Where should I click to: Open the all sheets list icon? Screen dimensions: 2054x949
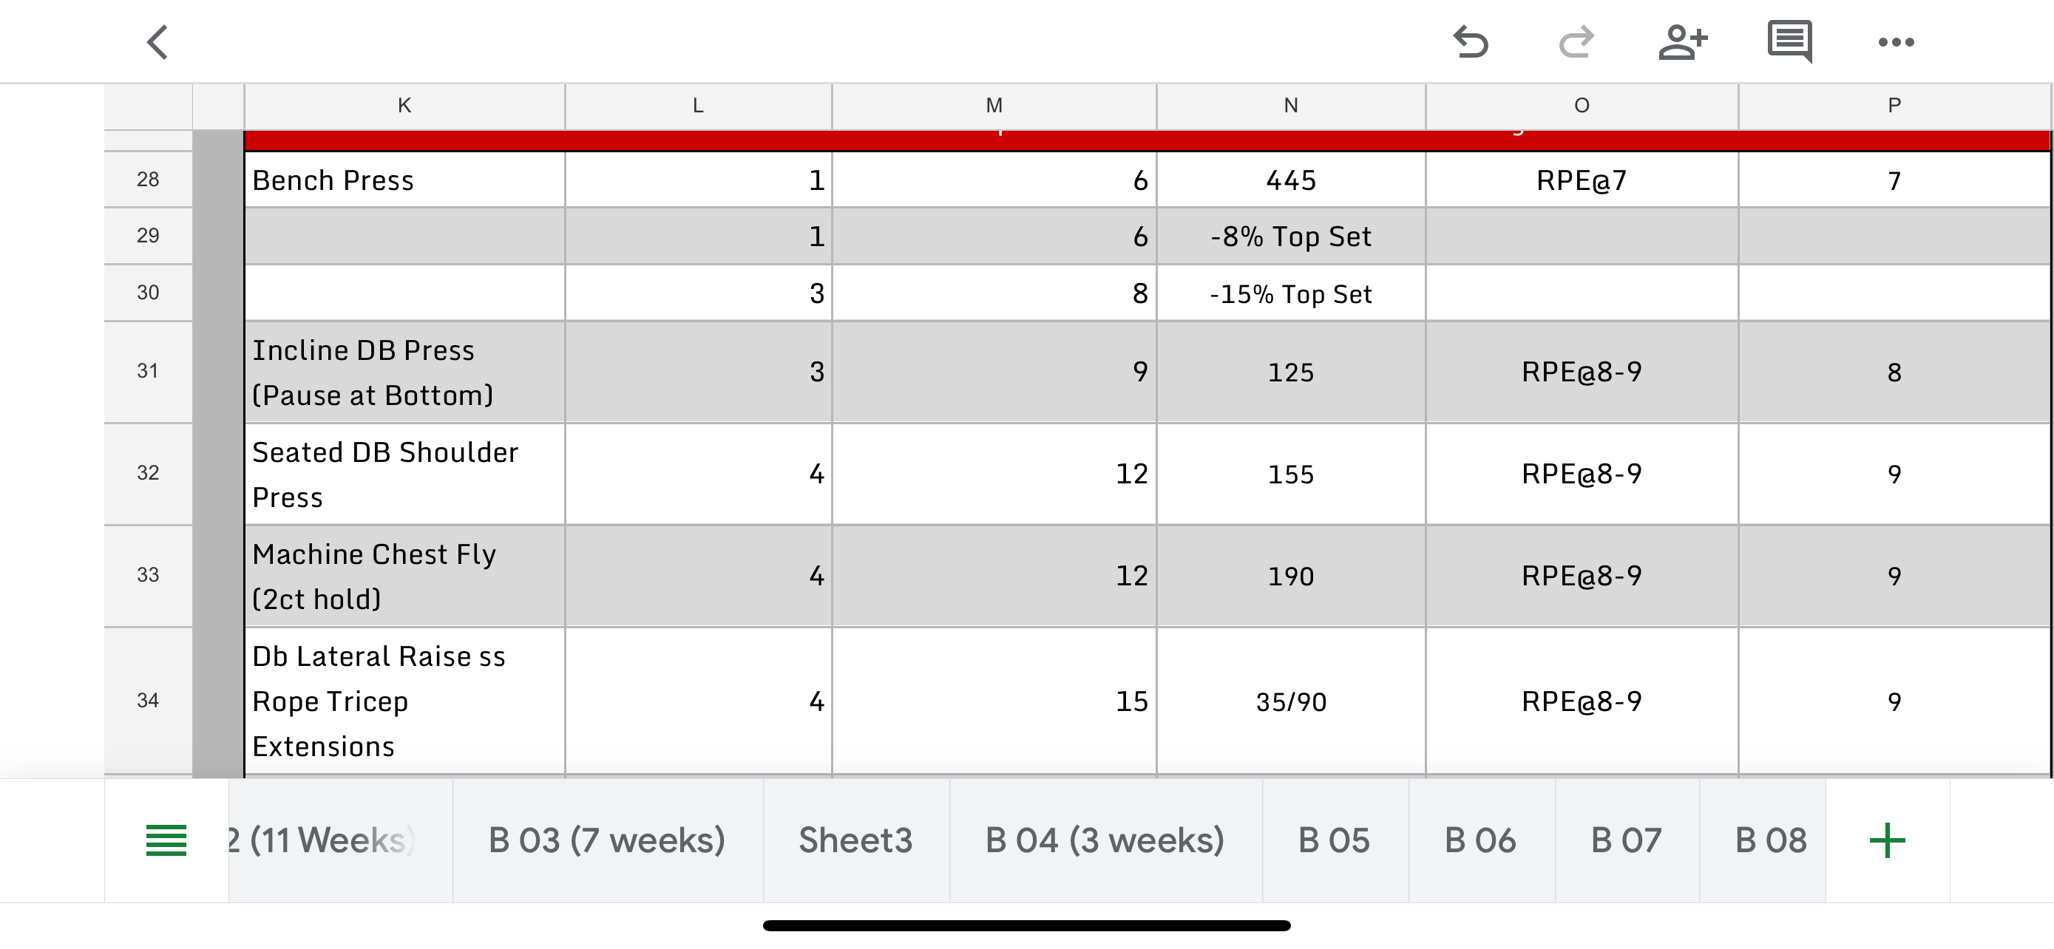(166, 840)
